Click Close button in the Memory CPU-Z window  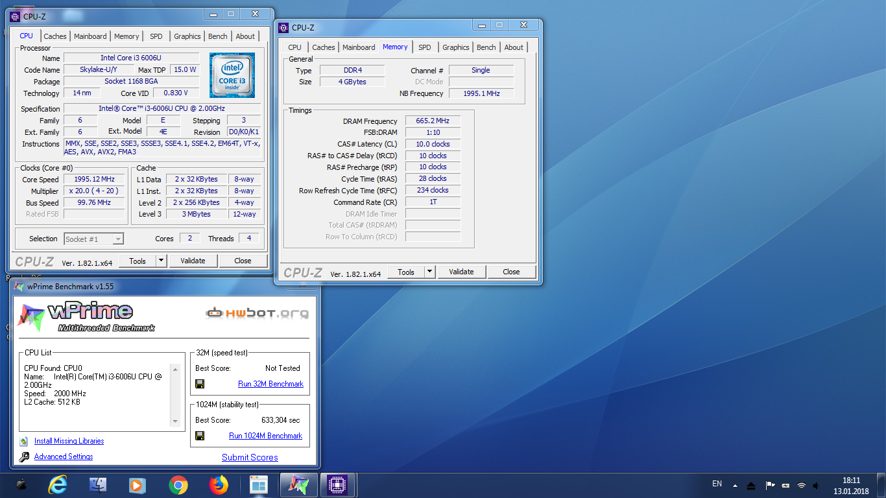[511, 272]
